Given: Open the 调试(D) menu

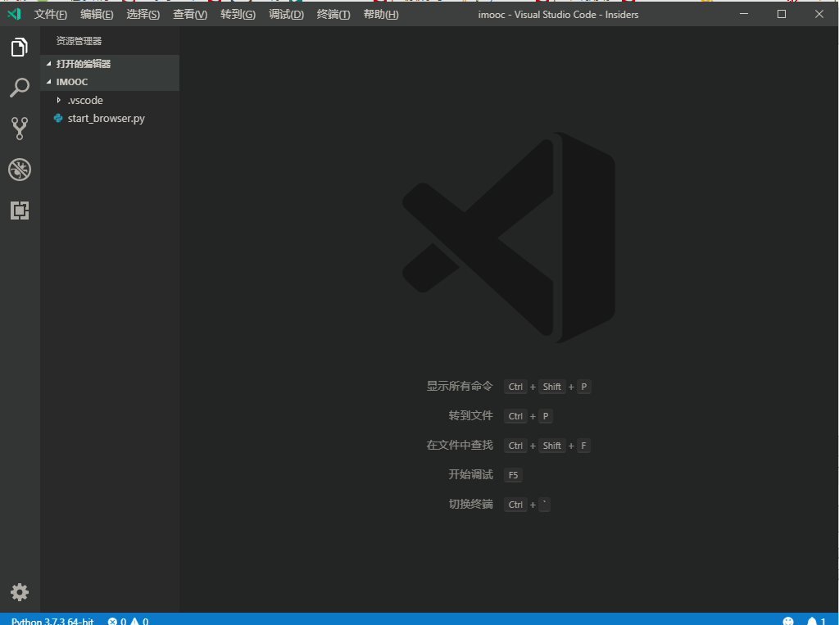Looking at the screenshot, I should point(286,15).
